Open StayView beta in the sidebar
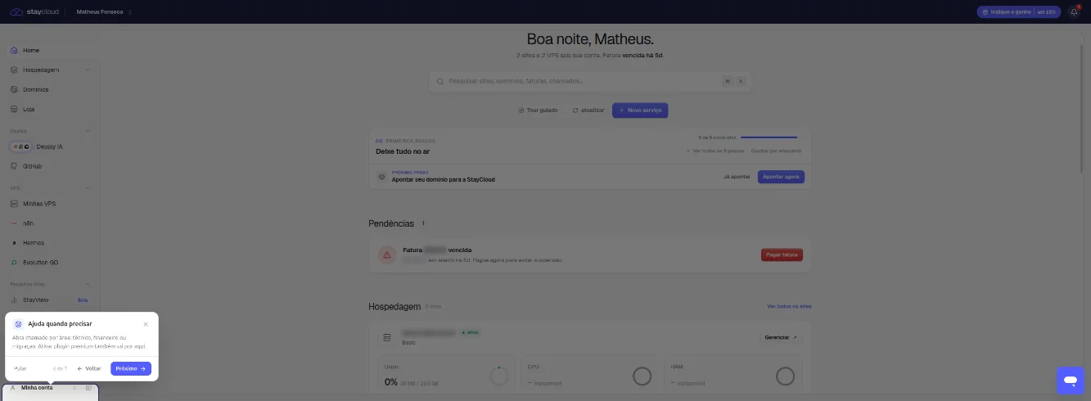Viewport: 1091px width, 401px height. click(50, 300)
